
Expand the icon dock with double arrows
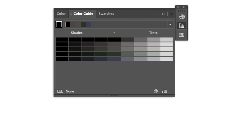pyautogui.click(x=184, y=7)
